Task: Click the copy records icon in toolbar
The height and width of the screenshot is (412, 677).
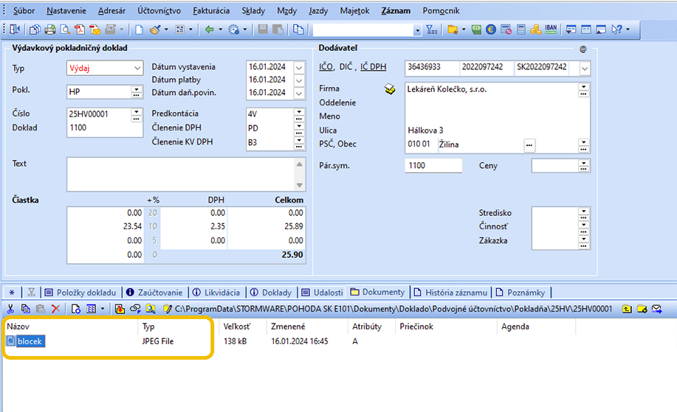Action: 35,29
